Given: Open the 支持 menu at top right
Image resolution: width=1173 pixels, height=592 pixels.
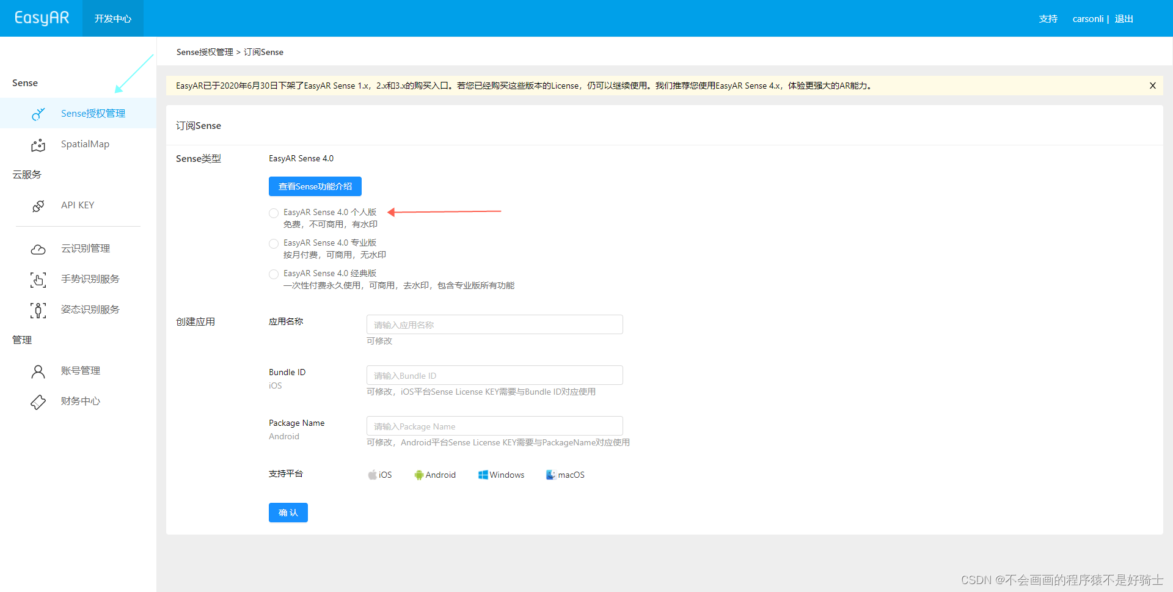Looking at the screenshot, I should (1048, 19).
